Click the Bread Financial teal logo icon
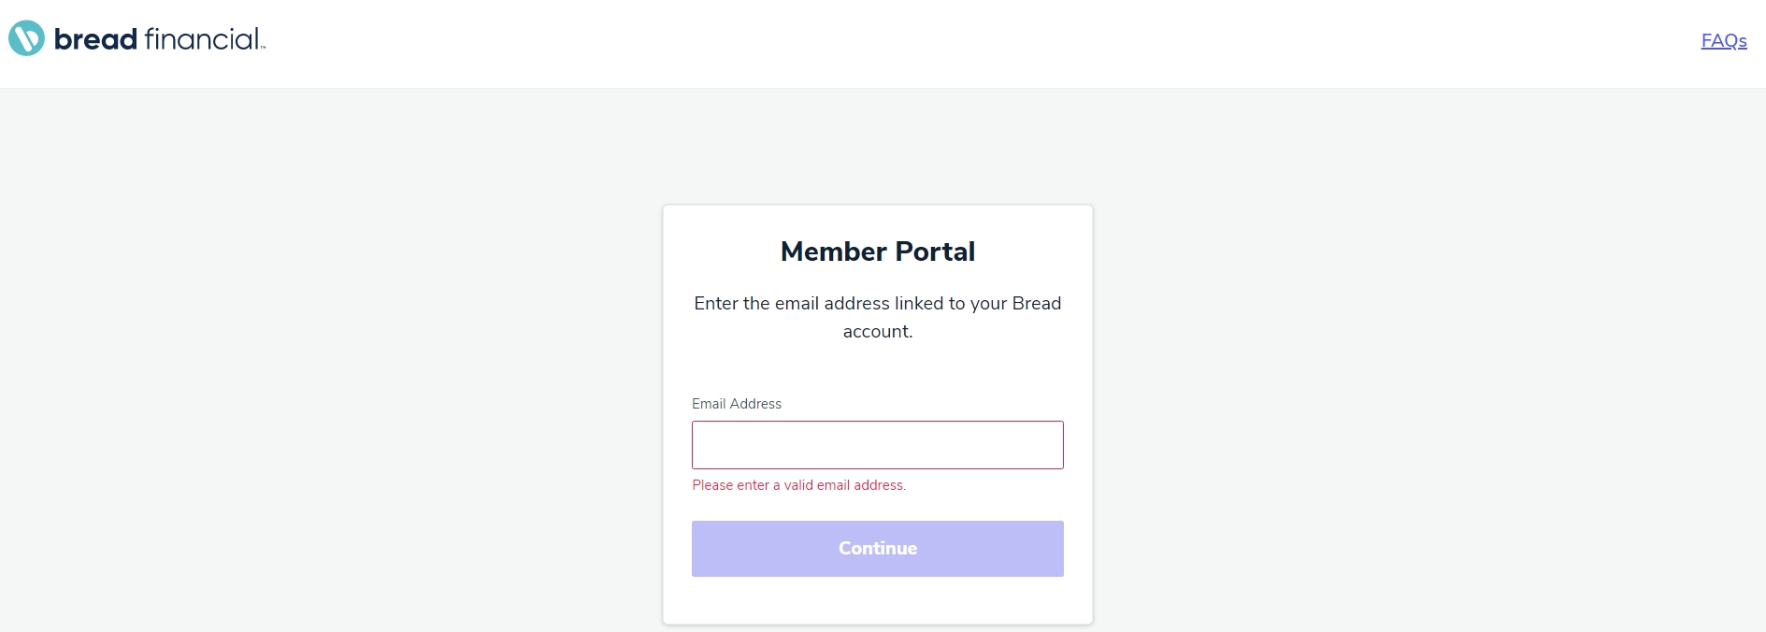Viewport: 1766px width, 632px height. click(26, 38)
